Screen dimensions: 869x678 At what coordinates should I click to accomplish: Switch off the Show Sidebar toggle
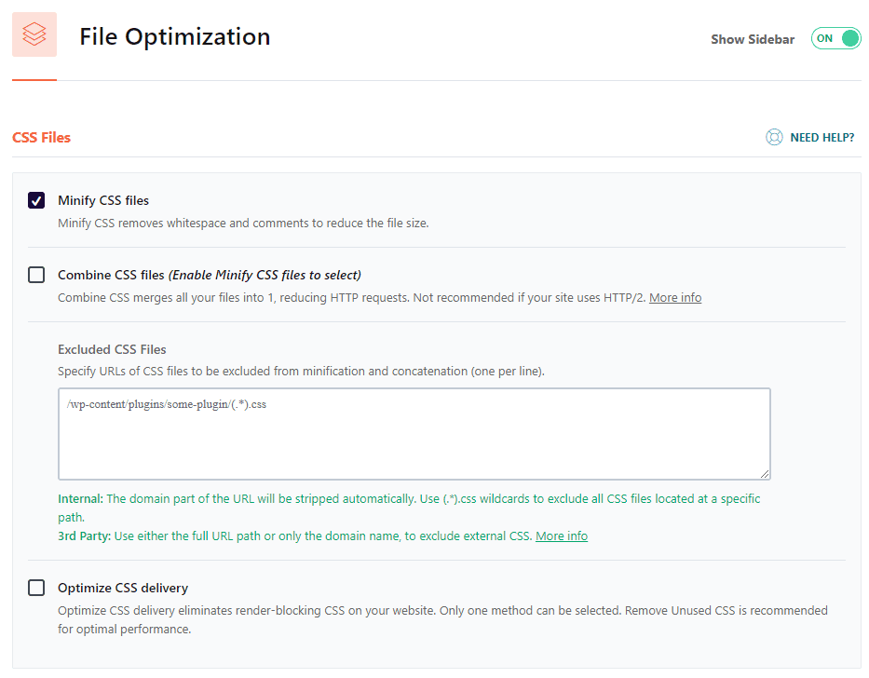pyautogui.click(x=835, y=38)
